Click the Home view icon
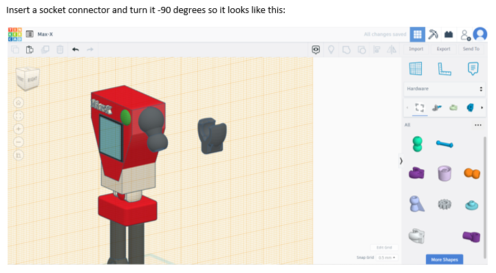The width and height of the screenshot is (496, 273). [19, 103]
